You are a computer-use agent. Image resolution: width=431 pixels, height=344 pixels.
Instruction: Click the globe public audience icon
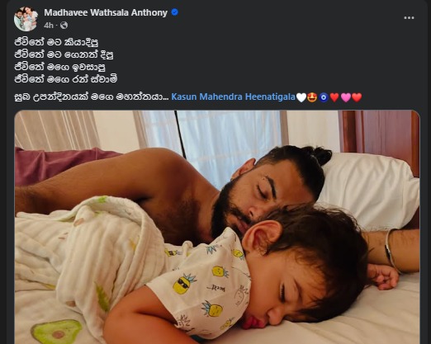pos(64,26)
